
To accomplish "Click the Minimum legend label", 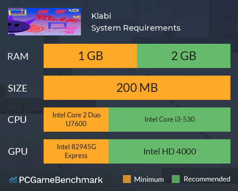I will (x=149, y=179).
